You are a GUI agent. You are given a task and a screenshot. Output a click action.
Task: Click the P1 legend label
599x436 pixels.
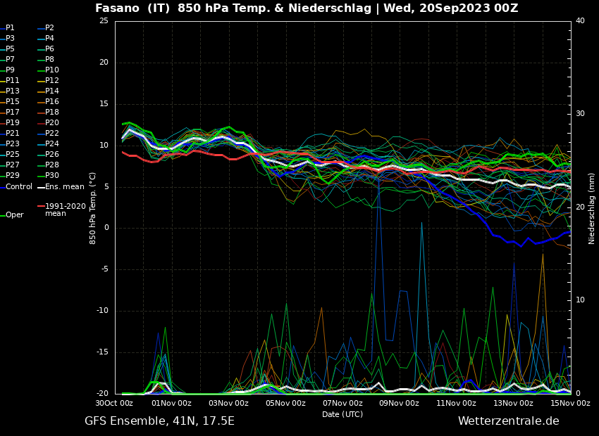[x=10, y=28]
